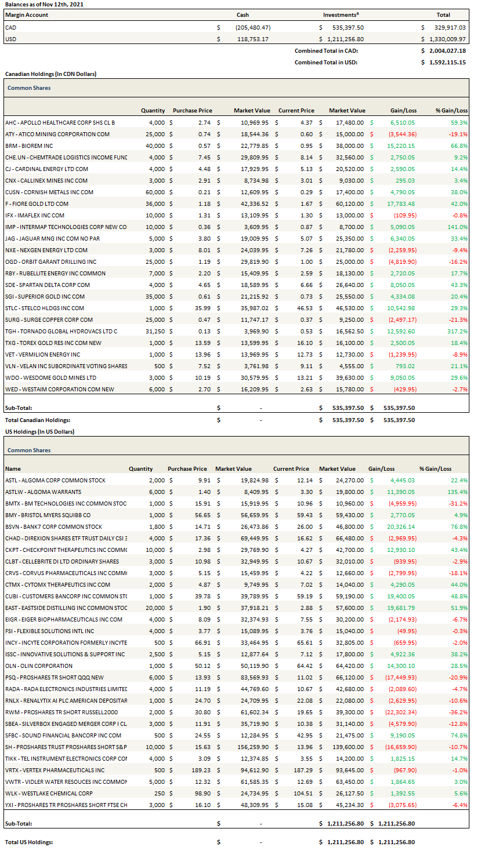Select the "Margin Account" header cell
Image resolution: width=481 pixels, height=854 pixels.
[27, 14]
